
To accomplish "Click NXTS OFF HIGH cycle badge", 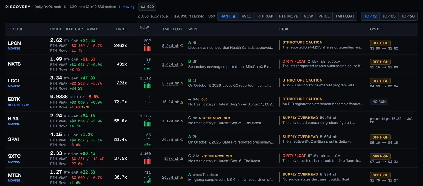I will click(380, 62).
